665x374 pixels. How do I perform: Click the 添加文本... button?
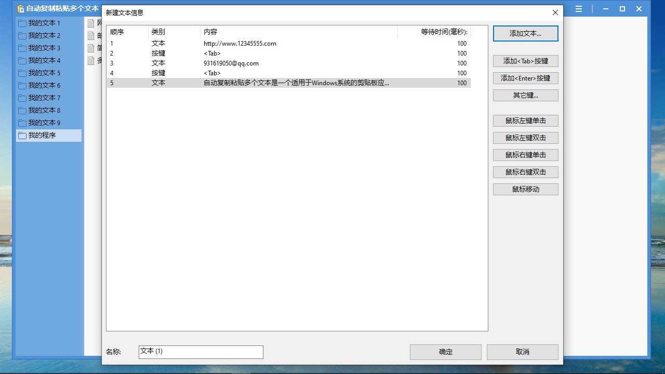525,33
